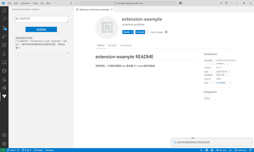Open the Search view in activity bar

pyautogui.click(x=4, y=19)
